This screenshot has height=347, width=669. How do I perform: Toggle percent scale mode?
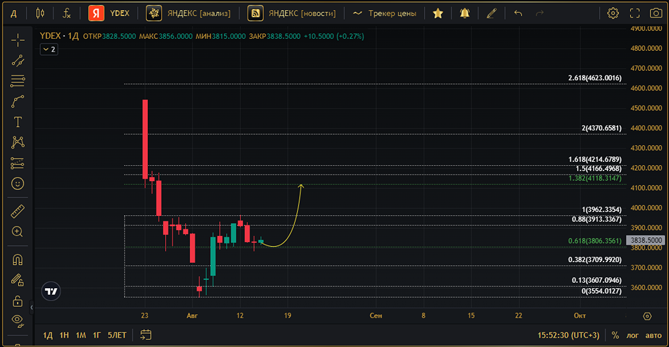pyautogui.click(x=615, y=336)
